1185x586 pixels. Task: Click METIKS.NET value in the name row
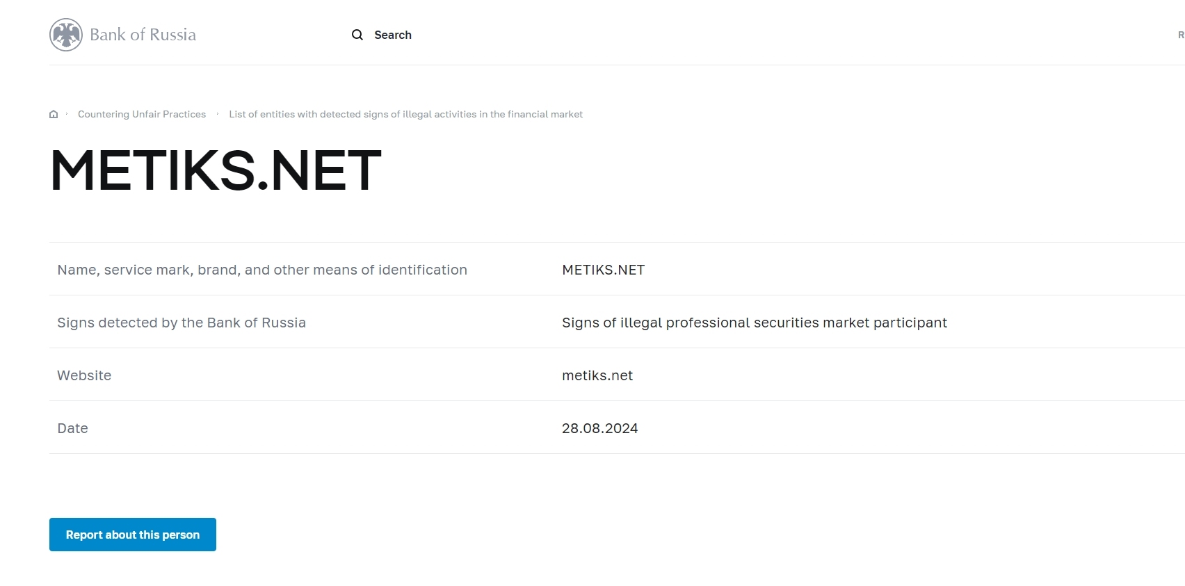[603, 270]
